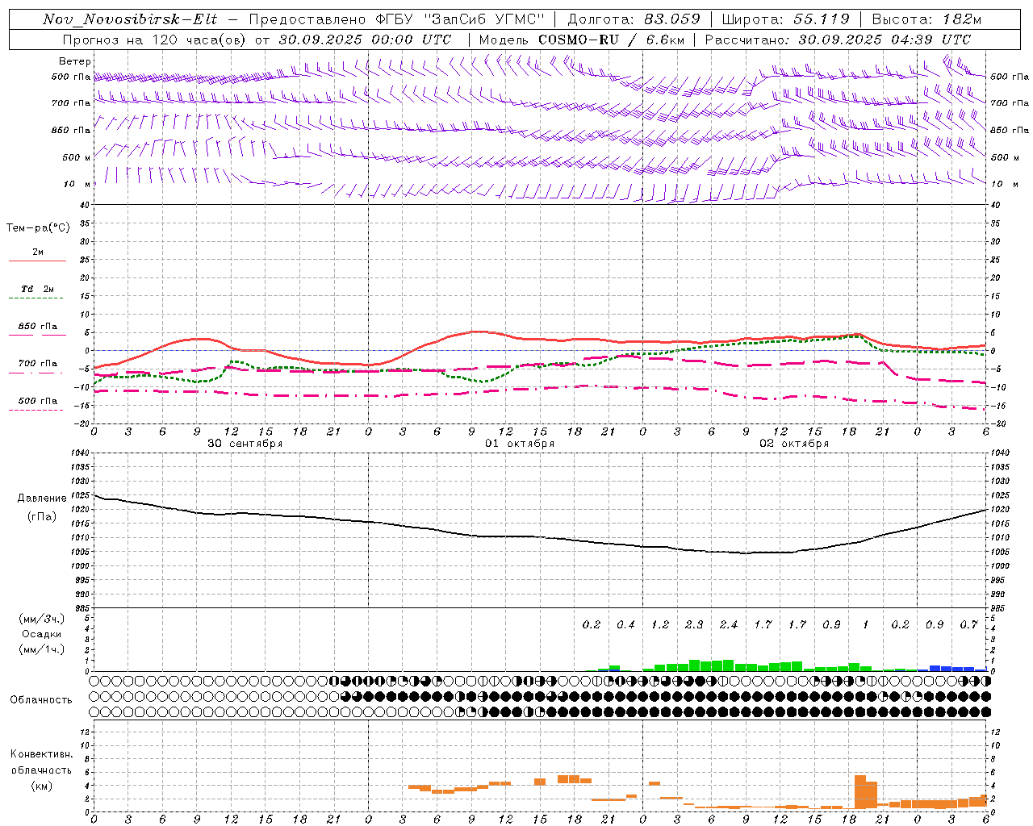The height and width of the screenshot is (826, 1033).
Task: Click the 700 гПа temperature legend label
Action: 37,364
